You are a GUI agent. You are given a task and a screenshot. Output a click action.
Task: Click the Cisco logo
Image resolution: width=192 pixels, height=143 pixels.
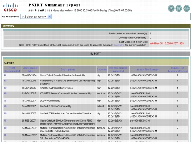pos(10,7)
